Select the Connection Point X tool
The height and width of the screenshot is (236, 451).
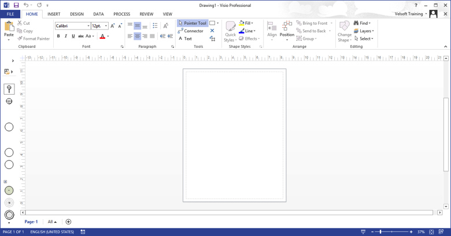pyautogui.click(x=212, y=31)
